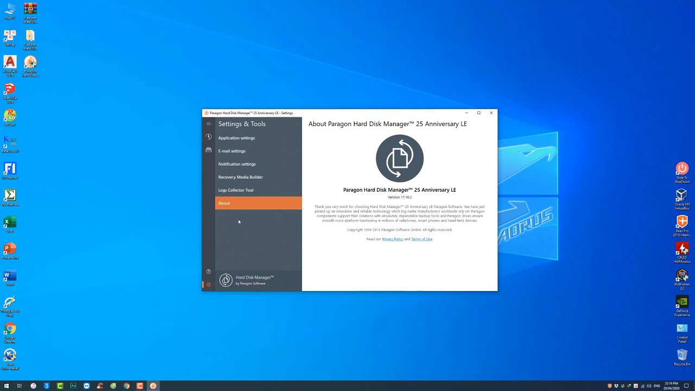
Task: Open the backup history clock icon
Action: (208, 137)
